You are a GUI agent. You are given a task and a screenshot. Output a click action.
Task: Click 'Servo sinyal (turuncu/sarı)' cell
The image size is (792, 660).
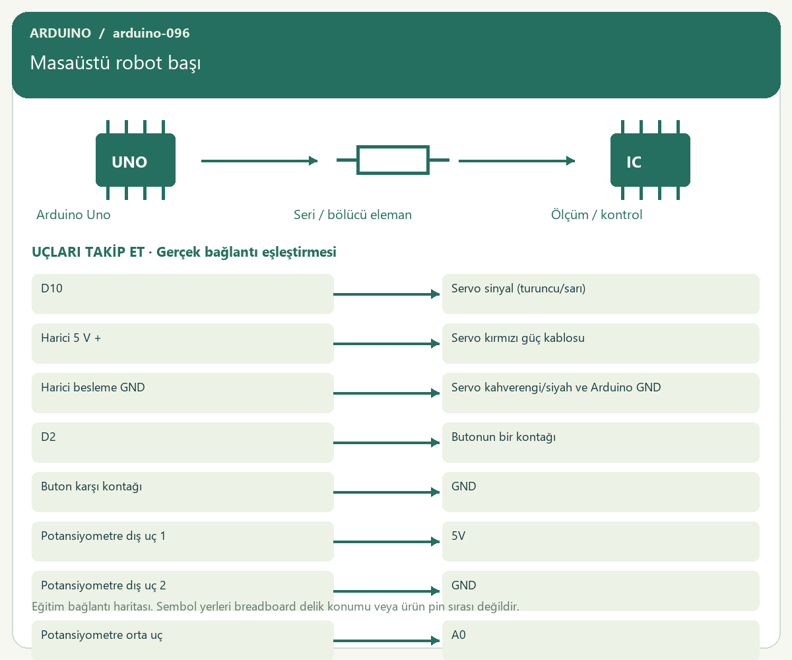[601, 294]
